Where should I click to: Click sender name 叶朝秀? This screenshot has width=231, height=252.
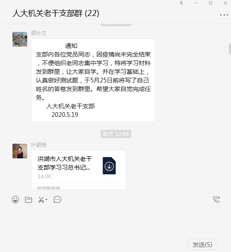tap(39, 145)
